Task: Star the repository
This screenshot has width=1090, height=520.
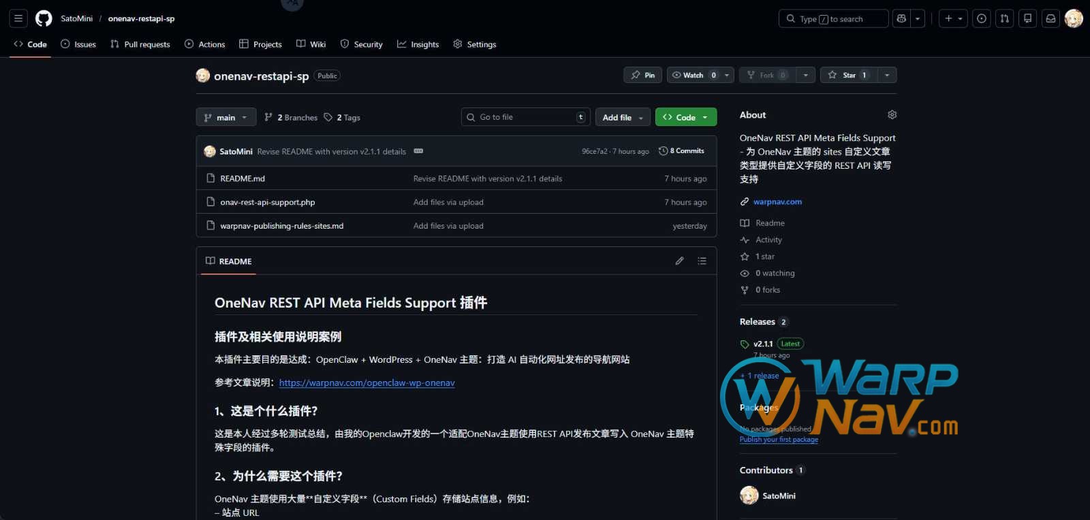Action: click(848, 75)
